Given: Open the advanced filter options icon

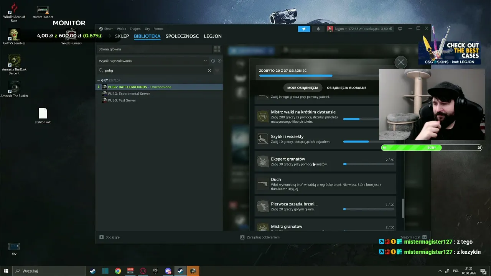Looking at the screenshot, I should pyautogui.click(x=217, y=71).
